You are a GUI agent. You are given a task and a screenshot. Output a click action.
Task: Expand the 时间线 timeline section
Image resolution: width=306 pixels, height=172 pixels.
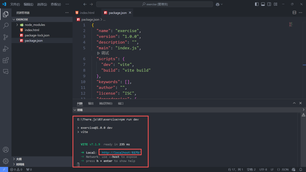[x=20, y=164]
